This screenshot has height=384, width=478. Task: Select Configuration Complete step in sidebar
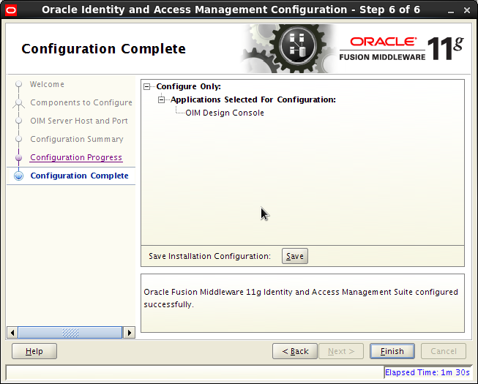[79, 176]
